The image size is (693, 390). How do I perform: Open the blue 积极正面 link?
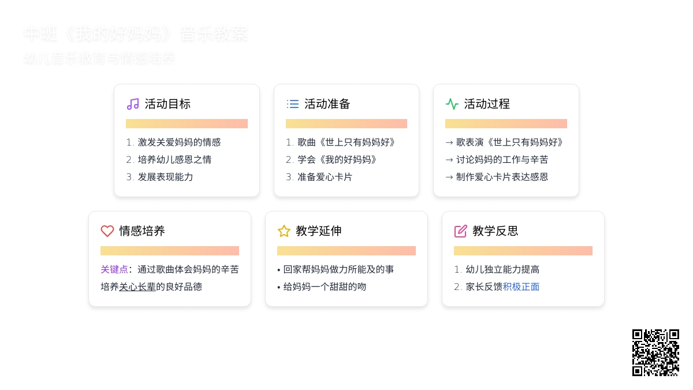(521, 287)
